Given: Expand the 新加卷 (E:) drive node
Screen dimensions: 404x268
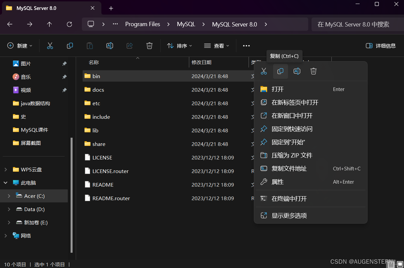Looking at the screenshot, I should point(9,222).
